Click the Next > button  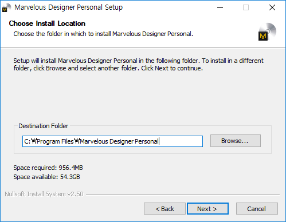coord(207,209)
